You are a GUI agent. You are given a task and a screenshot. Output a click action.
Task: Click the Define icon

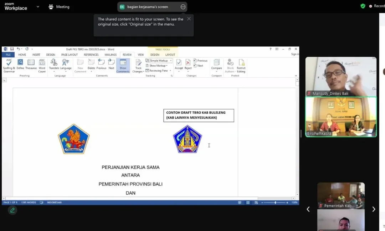(20, 65)
